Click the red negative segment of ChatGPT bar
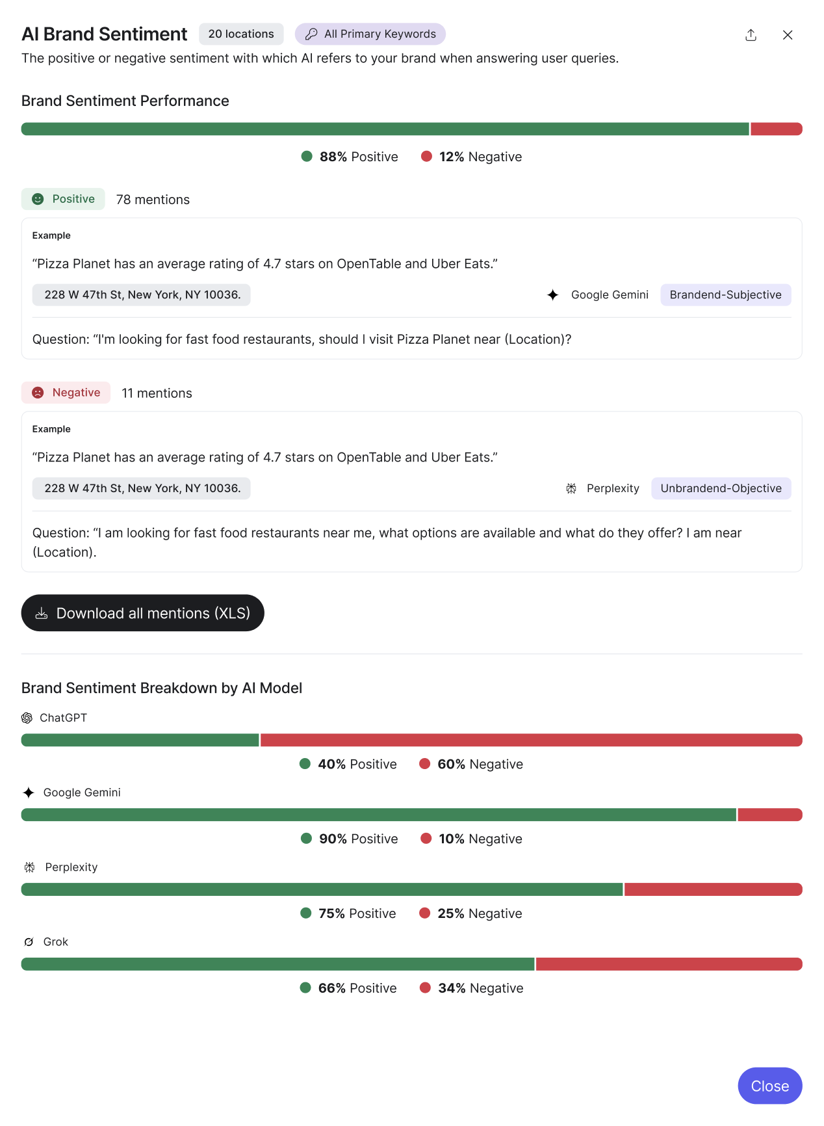Image resolution: width=824 pixels, height=1126 pixels. click(531, 740)
